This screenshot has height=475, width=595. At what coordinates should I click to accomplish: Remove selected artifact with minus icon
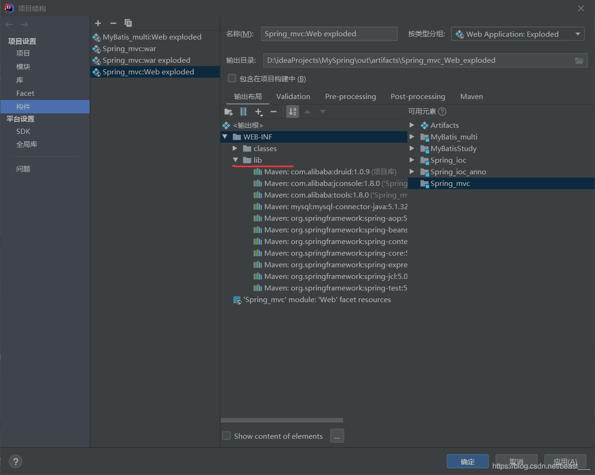pos(113,23)
